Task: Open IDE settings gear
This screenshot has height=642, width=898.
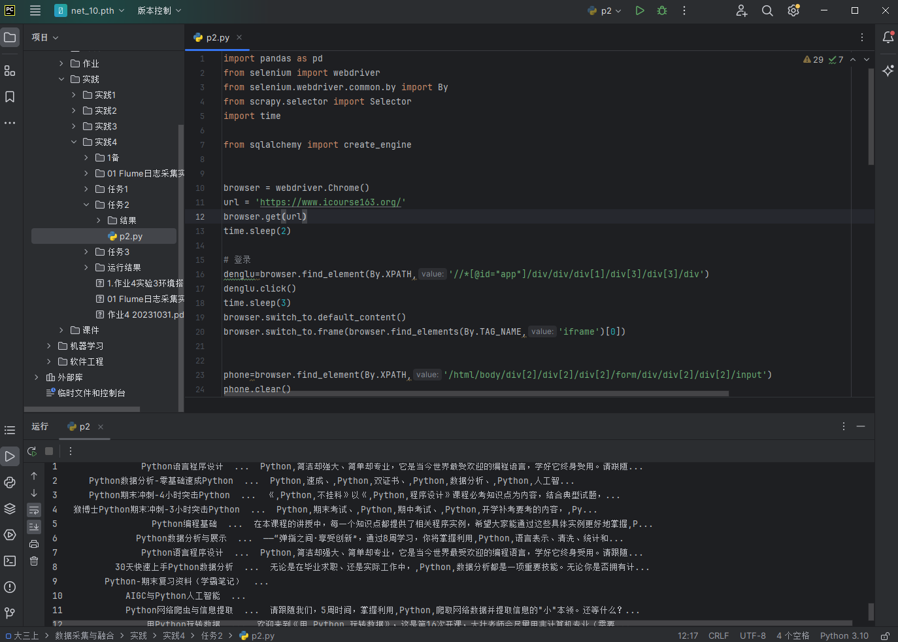Action: tap(793, 10)
